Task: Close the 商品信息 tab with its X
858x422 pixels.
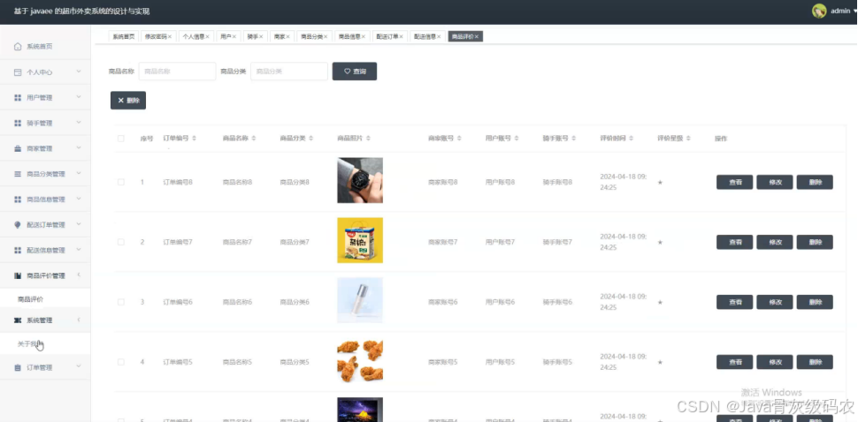Action: pos(364,36)
